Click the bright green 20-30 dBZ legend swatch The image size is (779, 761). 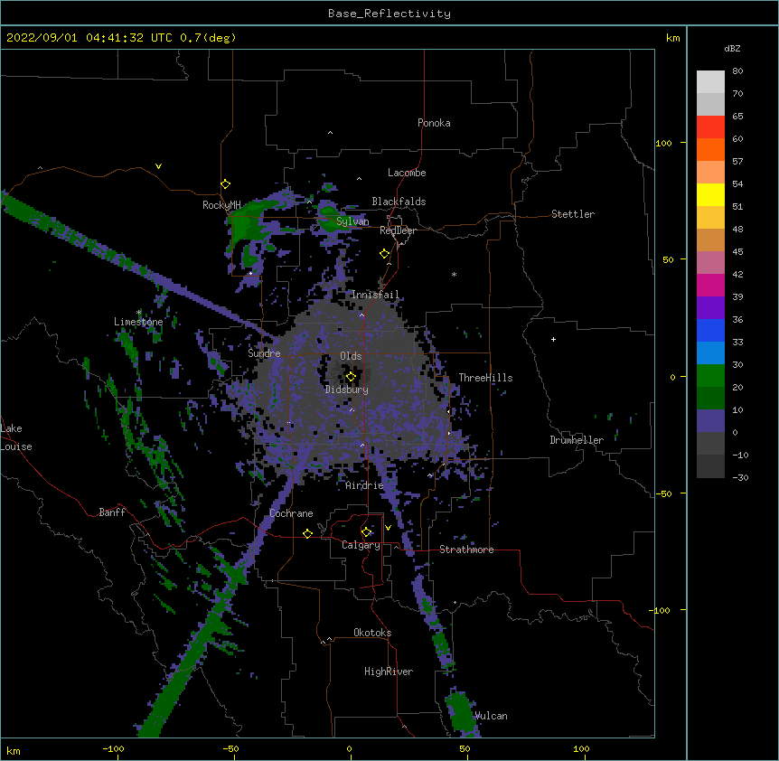point(710,376)
